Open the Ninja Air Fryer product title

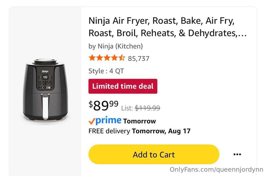click(x=168, y=27)
